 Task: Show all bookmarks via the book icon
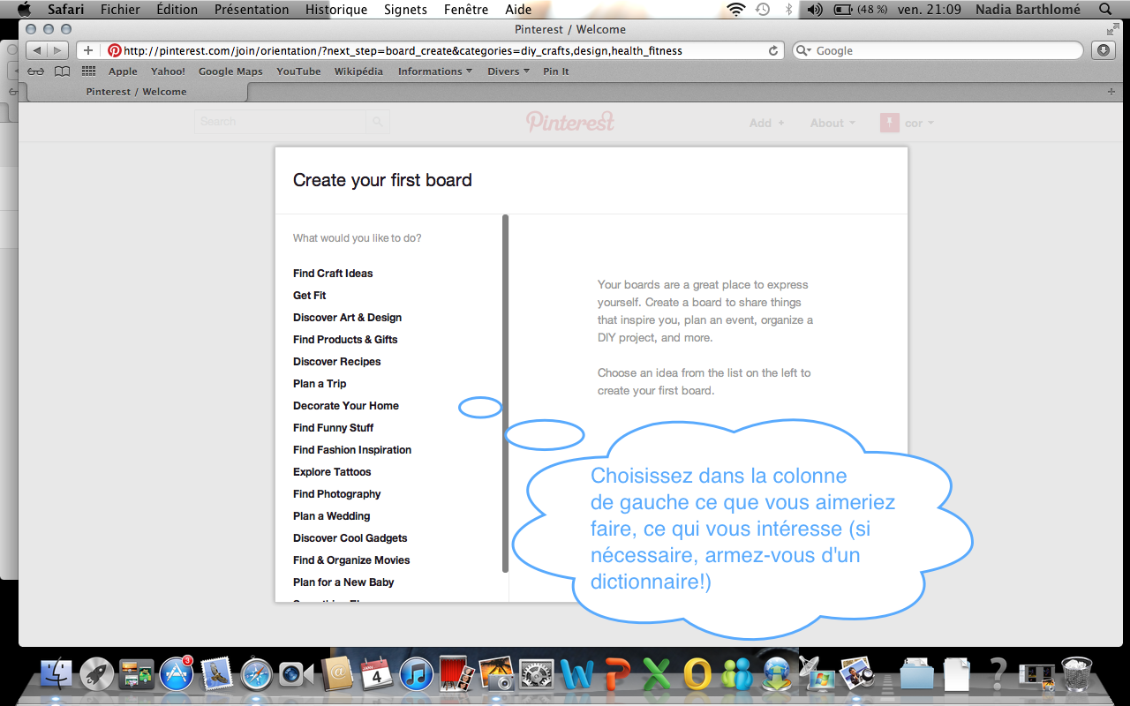62,71
